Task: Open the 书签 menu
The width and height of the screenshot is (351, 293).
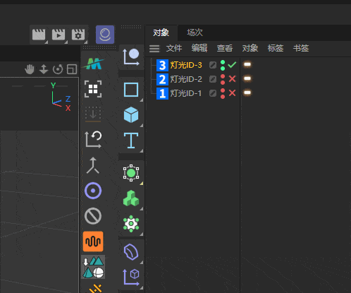Action: coord(301,48)
